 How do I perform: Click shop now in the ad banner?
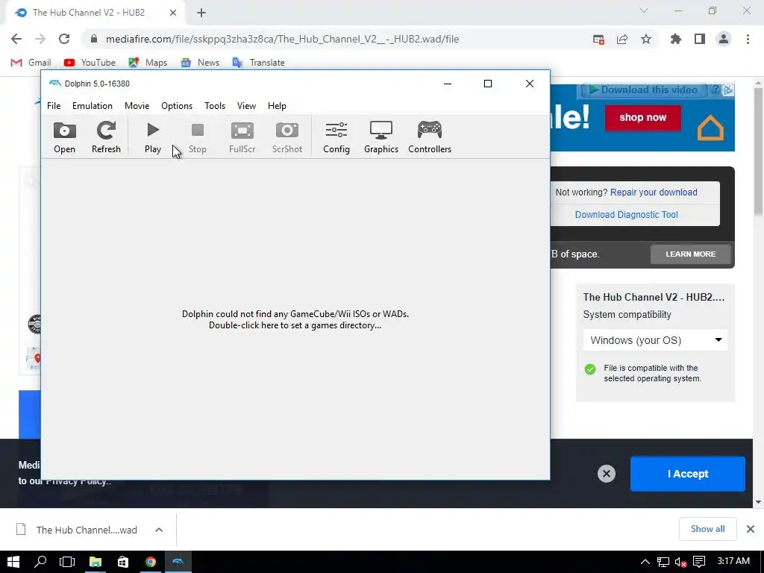point(642,118)
